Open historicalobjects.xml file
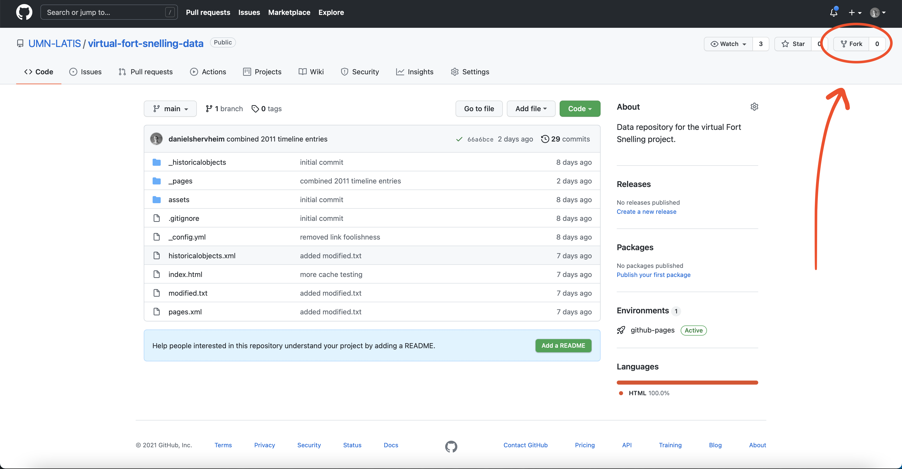 tap(202, 256)
